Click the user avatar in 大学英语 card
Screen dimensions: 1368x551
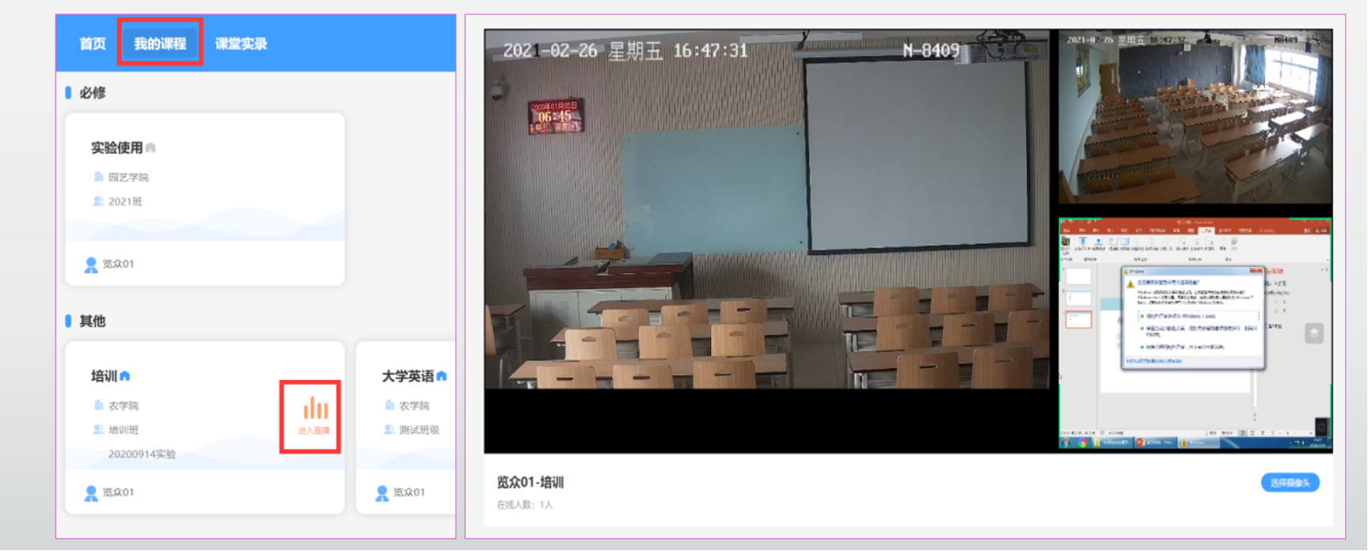point(382,492)
